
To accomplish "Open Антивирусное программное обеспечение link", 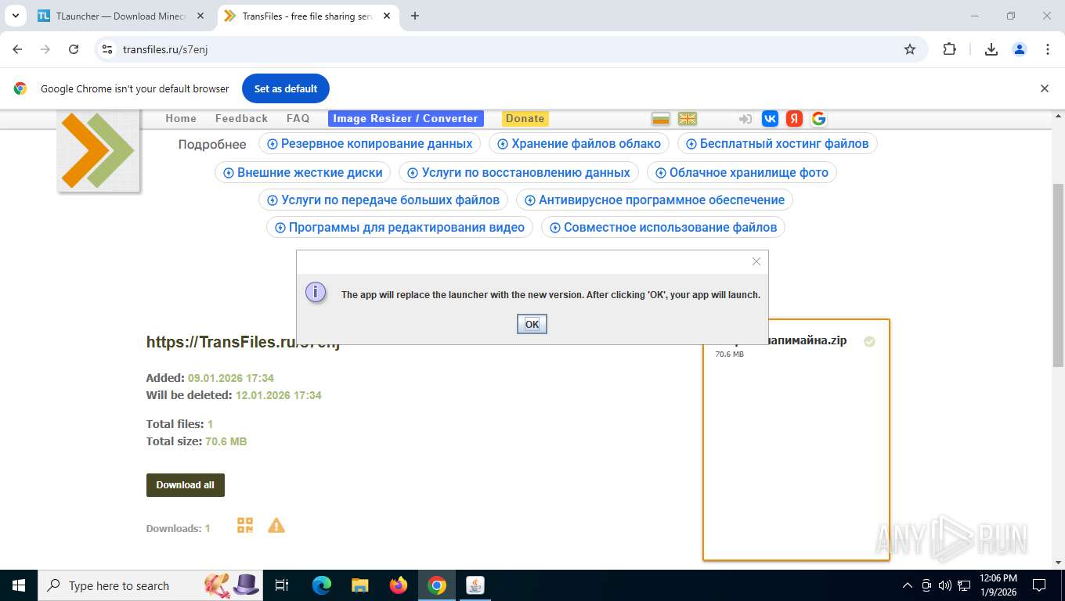I will (655, 200).
